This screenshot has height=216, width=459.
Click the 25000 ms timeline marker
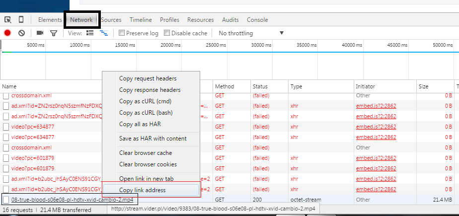(216, 45)
